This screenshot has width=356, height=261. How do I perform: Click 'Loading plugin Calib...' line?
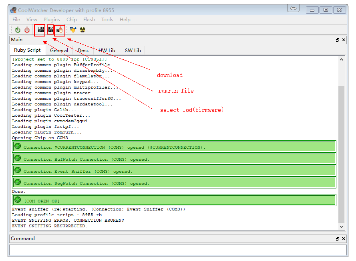pyautogui.click(x=44, y=110)
